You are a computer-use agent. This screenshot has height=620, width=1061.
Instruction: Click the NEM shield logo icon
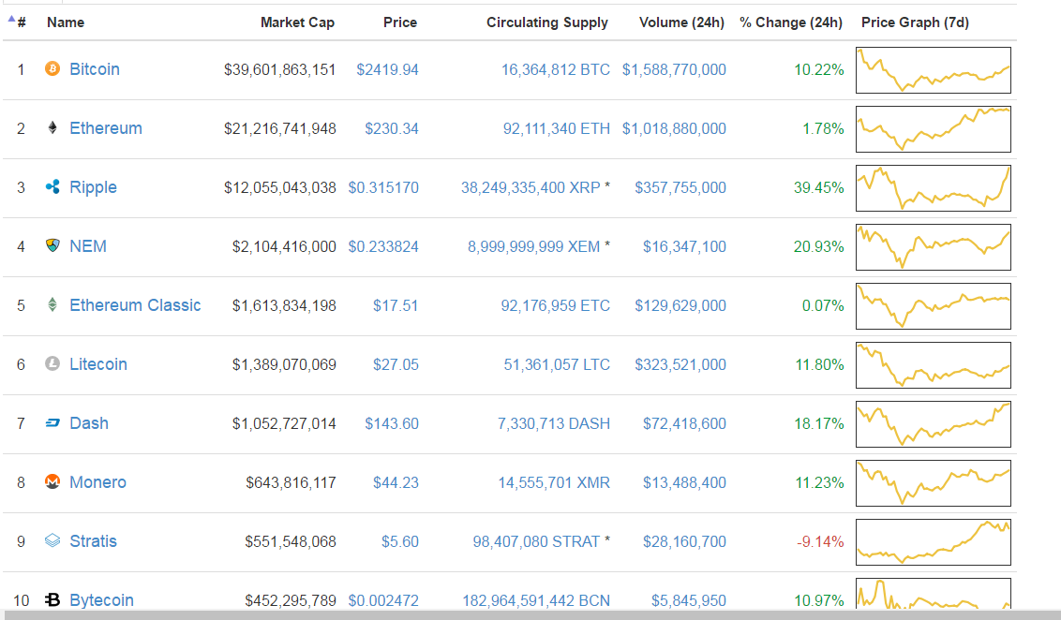[x=52, y=245]
